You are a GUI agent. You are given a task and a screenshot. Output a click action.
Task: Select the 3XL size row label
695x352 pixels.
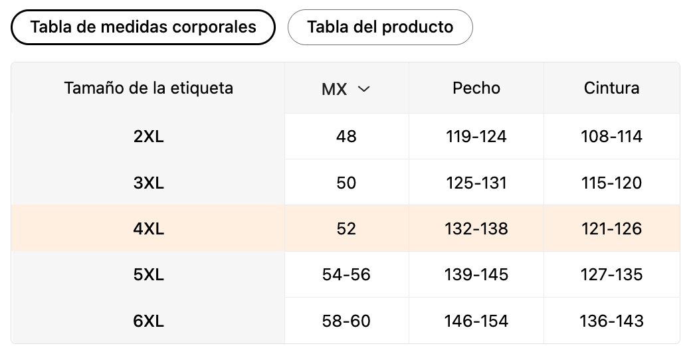[148, 183]
